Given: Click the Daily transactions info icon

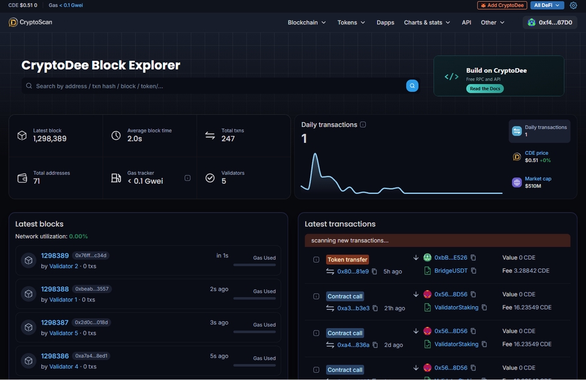Looking at the screenshot, I should [363, 124].
